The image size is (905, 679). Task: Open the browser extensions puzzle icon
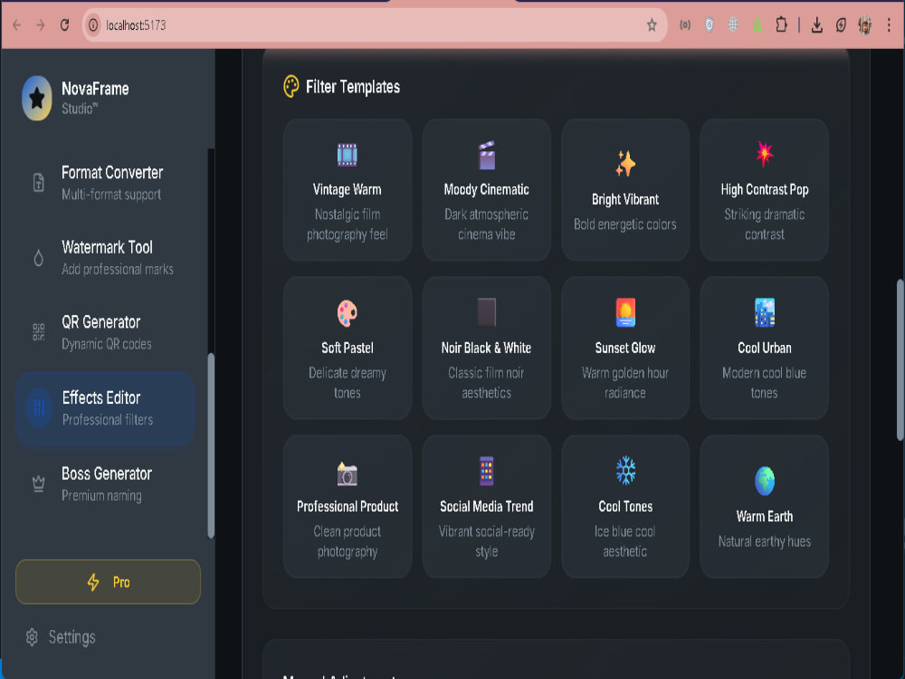[781, 24]
